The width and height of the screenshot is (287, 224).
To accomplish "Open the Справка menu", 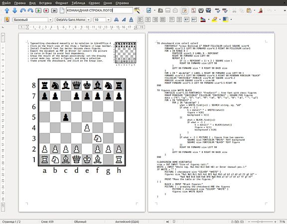I will tap(122, 3).
